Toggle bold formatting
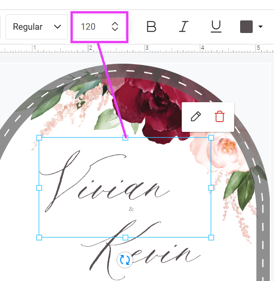Screen dimensions: 274x281 (151, 26)
